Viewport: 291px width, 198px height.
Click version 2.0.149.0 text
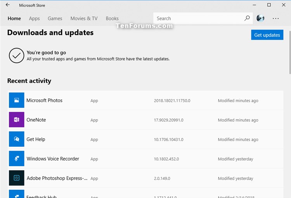[x=162, y=179]
